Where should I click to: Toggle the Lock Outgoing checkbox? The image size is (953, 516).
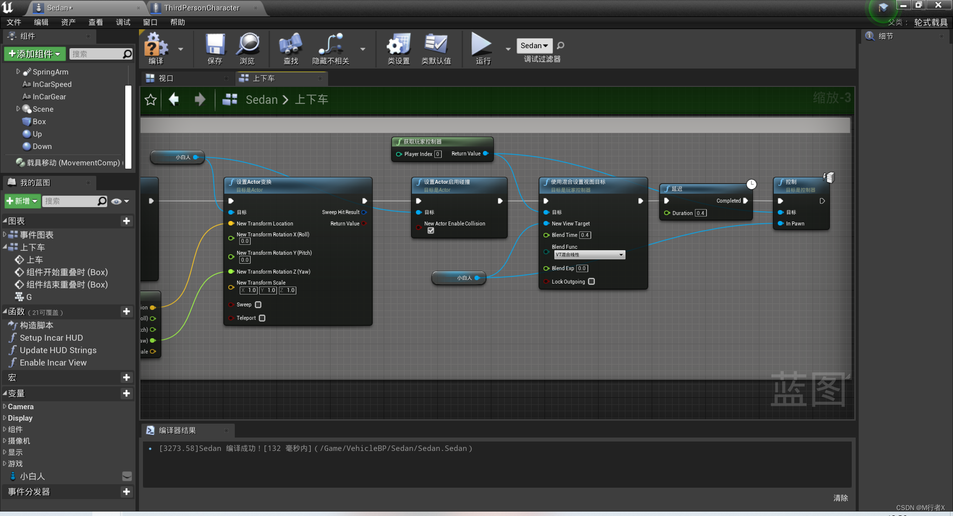coord(591,282)
